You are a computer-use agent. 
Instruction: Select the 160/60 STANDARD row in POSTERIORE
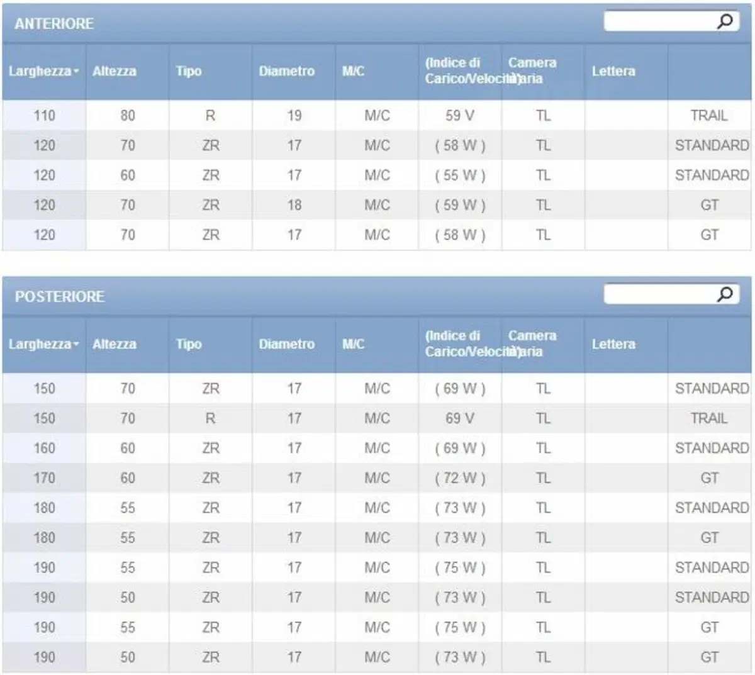coord(377,448)
